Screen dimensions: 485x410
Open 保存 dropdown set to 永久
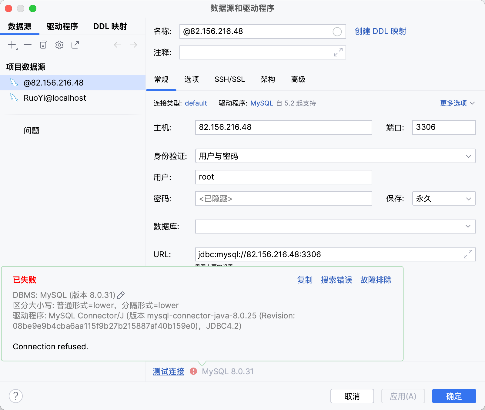tap(444, 198)
